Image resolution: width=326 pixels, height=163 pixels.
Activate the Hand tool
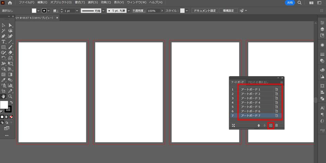click(3, 96)
